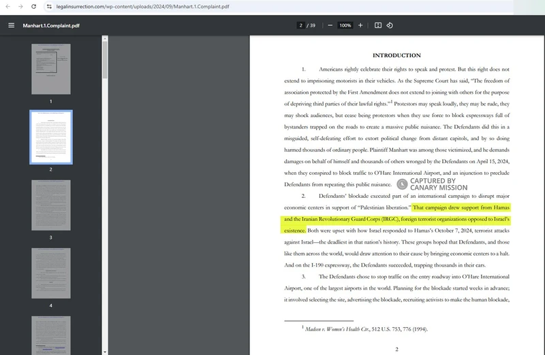Zoom in with the plus button

point(360,25)
